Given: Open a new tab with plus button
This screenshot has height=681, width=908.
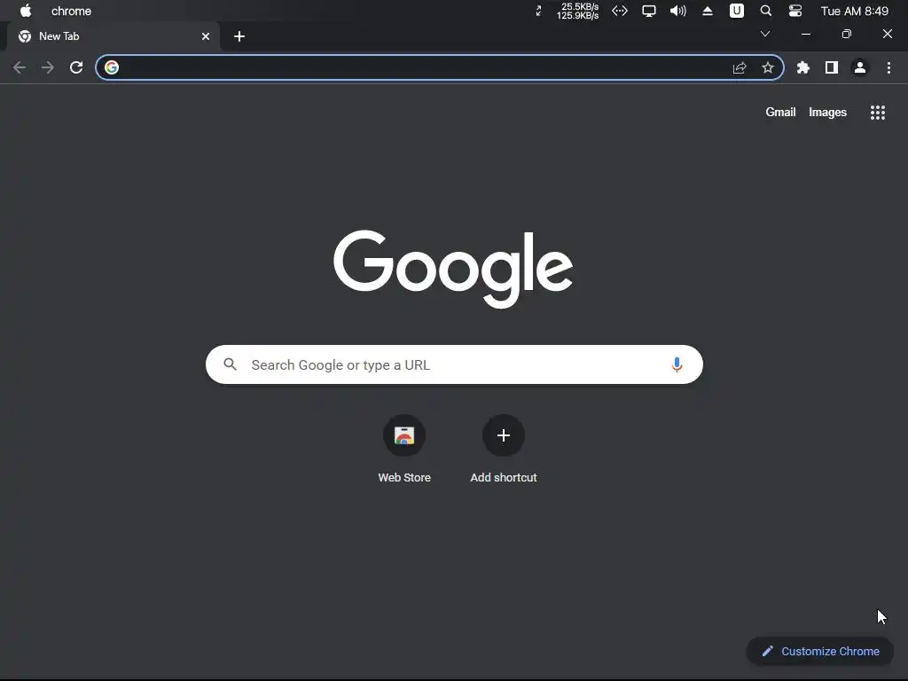Looking at the screenshot, I should click(239, 36).
